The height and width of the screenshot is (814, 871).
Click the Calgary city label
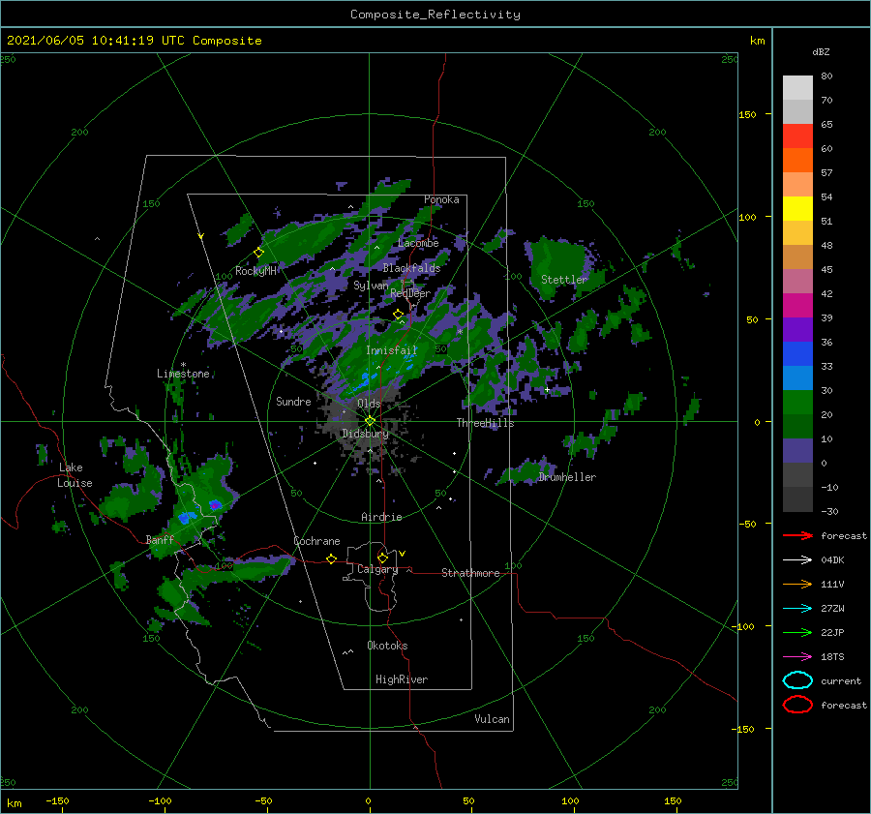click(x=377, y=569)
